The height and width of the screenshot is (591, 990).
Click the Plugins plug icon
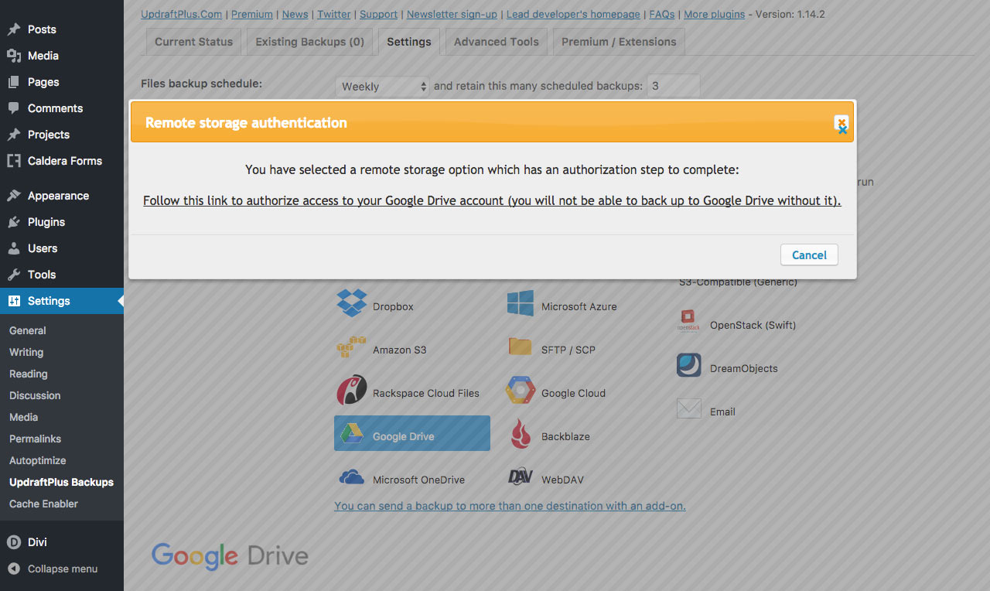[x=14, y=222]
